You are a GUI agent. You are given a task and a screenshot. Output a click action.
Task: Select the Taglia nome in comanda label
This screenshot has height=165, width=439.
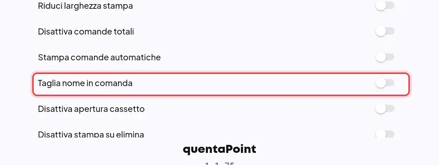tap(85, 83)
